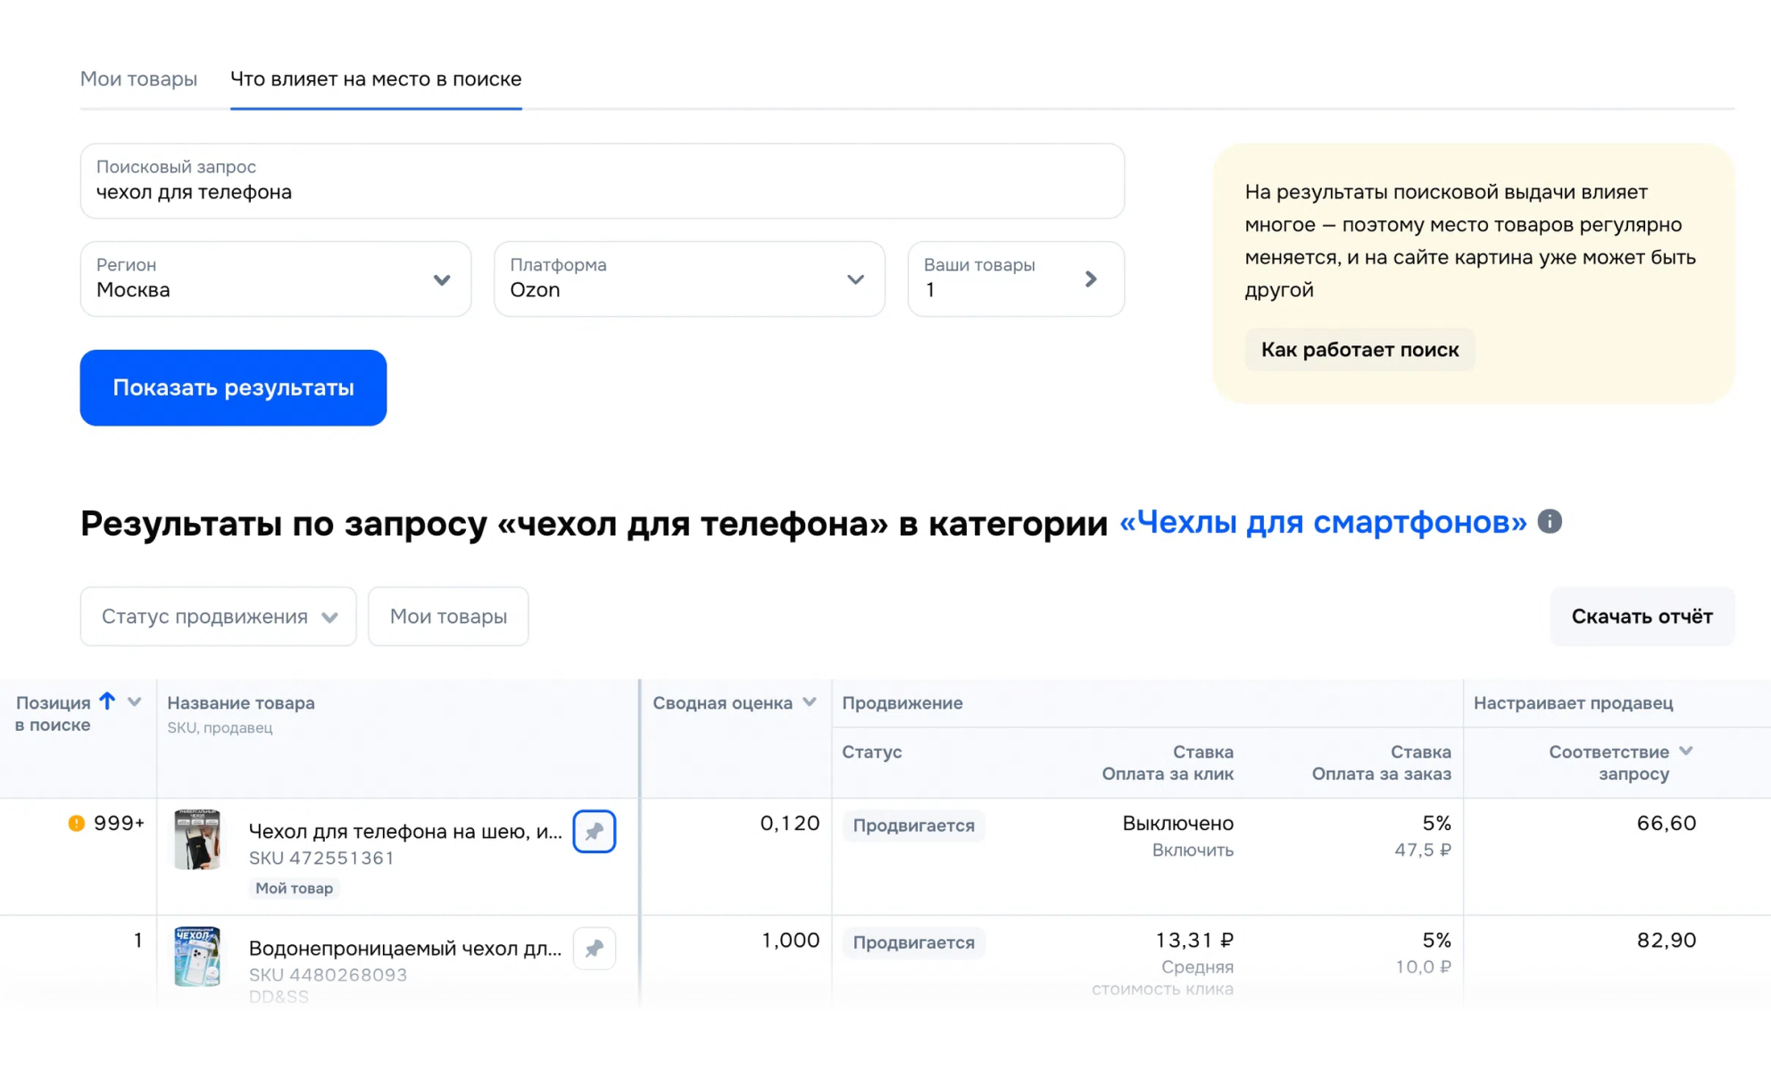Click the Ставка Оплата за заказ column header

point(1382,763)
